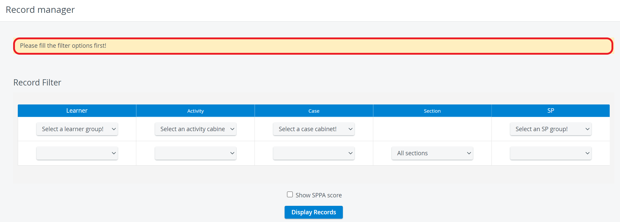
Task: Enable the Show SPPA score checkbox
Action: pos(290,195)
